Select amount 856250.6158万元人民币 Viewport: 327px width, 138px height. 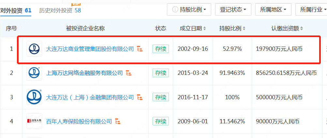click(x=286, y=73)
